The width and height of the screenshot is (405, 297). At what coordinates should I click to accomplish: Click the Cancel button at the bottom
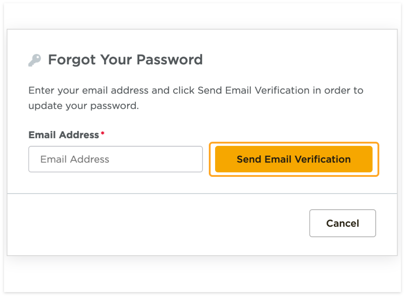click(x=342, y=223)
